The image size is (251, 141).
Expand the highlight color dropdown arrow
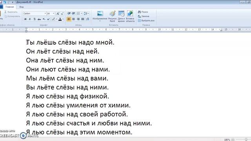(56, 19)
